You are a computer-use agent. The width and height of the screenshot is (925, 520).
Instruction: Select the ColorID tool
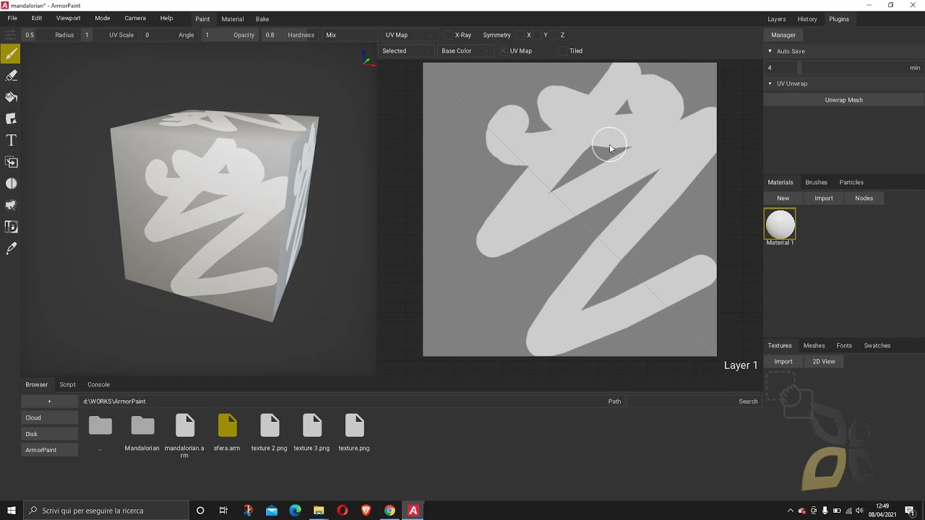[11, 227]
